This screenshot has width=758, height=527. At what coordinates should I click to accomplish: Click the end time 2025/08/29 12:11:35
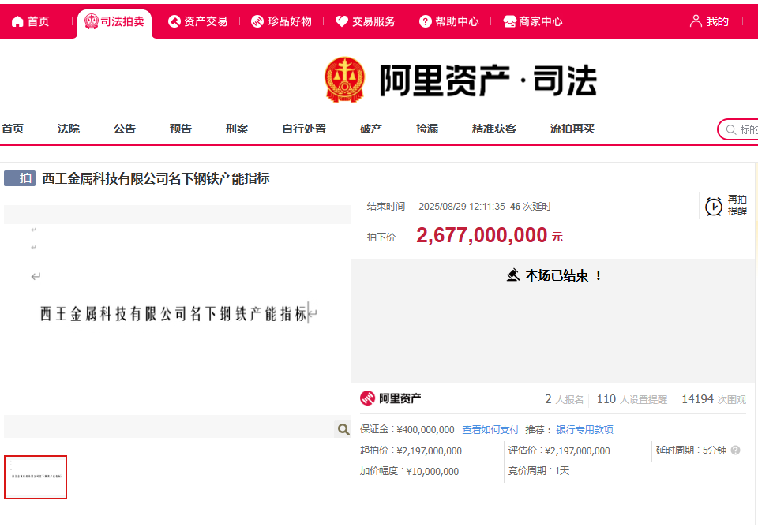pos(462,207)
